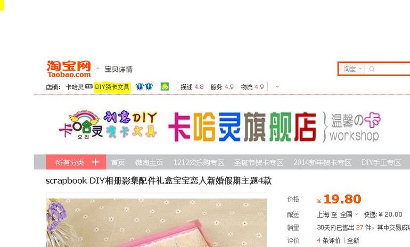Select 圣诞节贺卡专区 in the nav bar
Viewport: 410px width, 247px height.
(x=259, y=162)
